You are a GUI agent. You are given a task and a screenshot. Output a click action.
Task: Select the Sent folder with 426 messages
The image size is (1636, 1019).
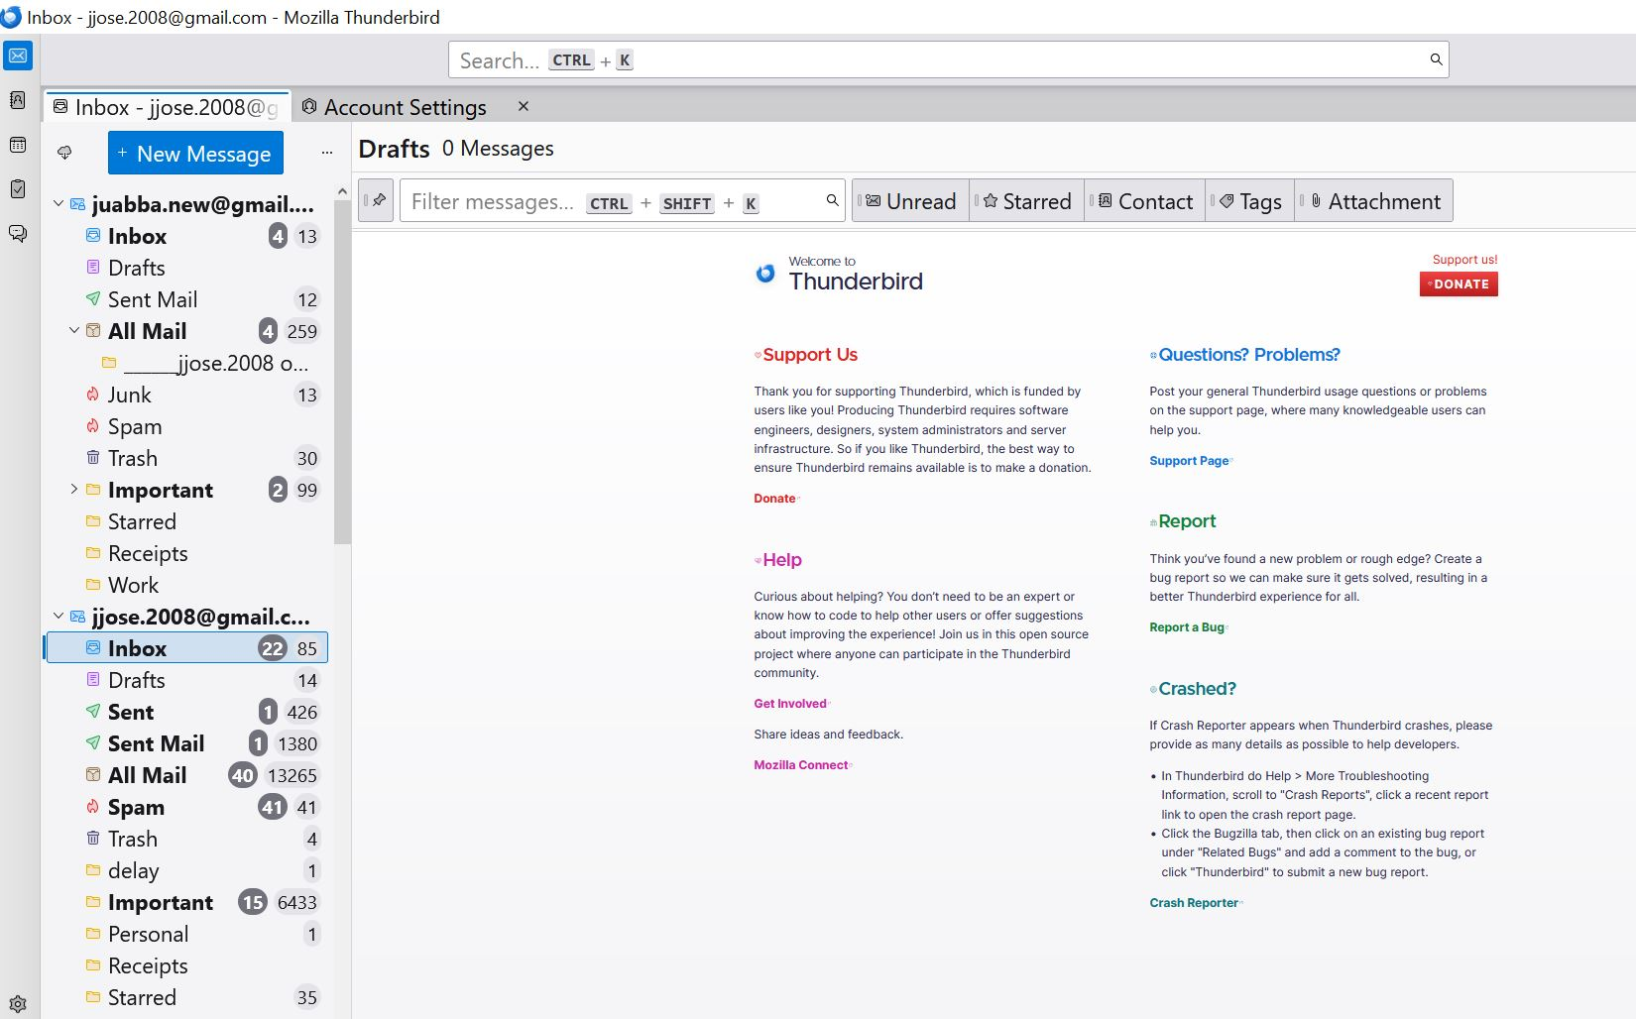coord(187,712)
